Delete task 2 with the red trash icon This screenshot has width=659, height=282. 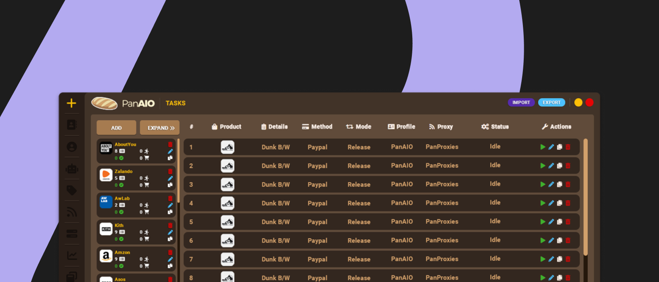click(568, 166)
